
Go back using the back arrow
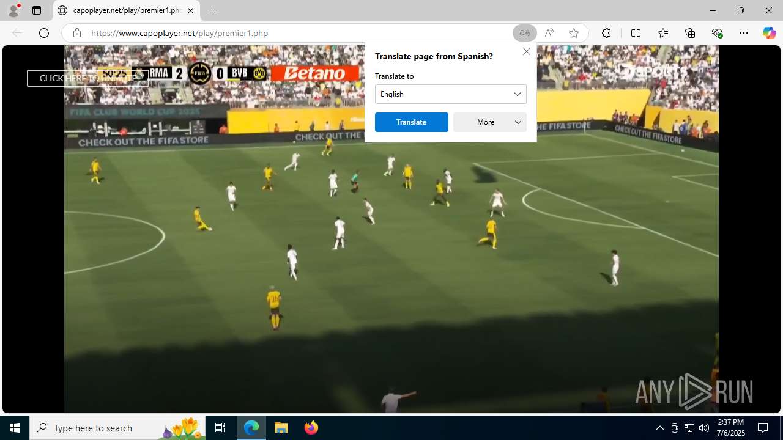(x=17, y=33)
